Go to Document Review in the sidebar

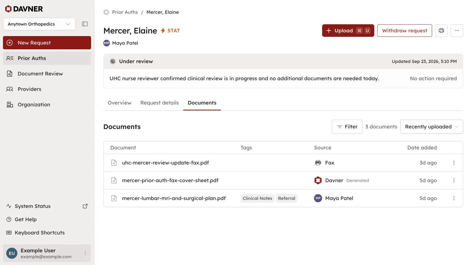click(47, 74)
